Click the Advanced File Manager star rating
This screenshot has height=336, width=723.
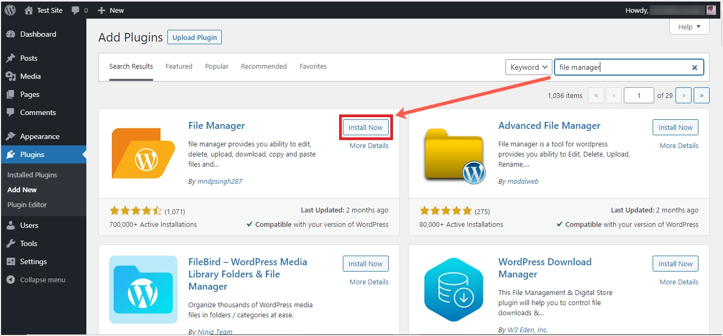pos(446,210)
